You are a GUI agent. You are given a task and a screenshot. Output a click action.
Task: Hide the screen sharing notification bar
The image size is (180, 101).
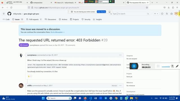click(x=109, y=12)
